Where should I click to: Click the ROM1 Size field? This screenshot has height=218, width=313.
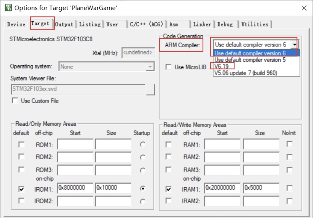113,144
